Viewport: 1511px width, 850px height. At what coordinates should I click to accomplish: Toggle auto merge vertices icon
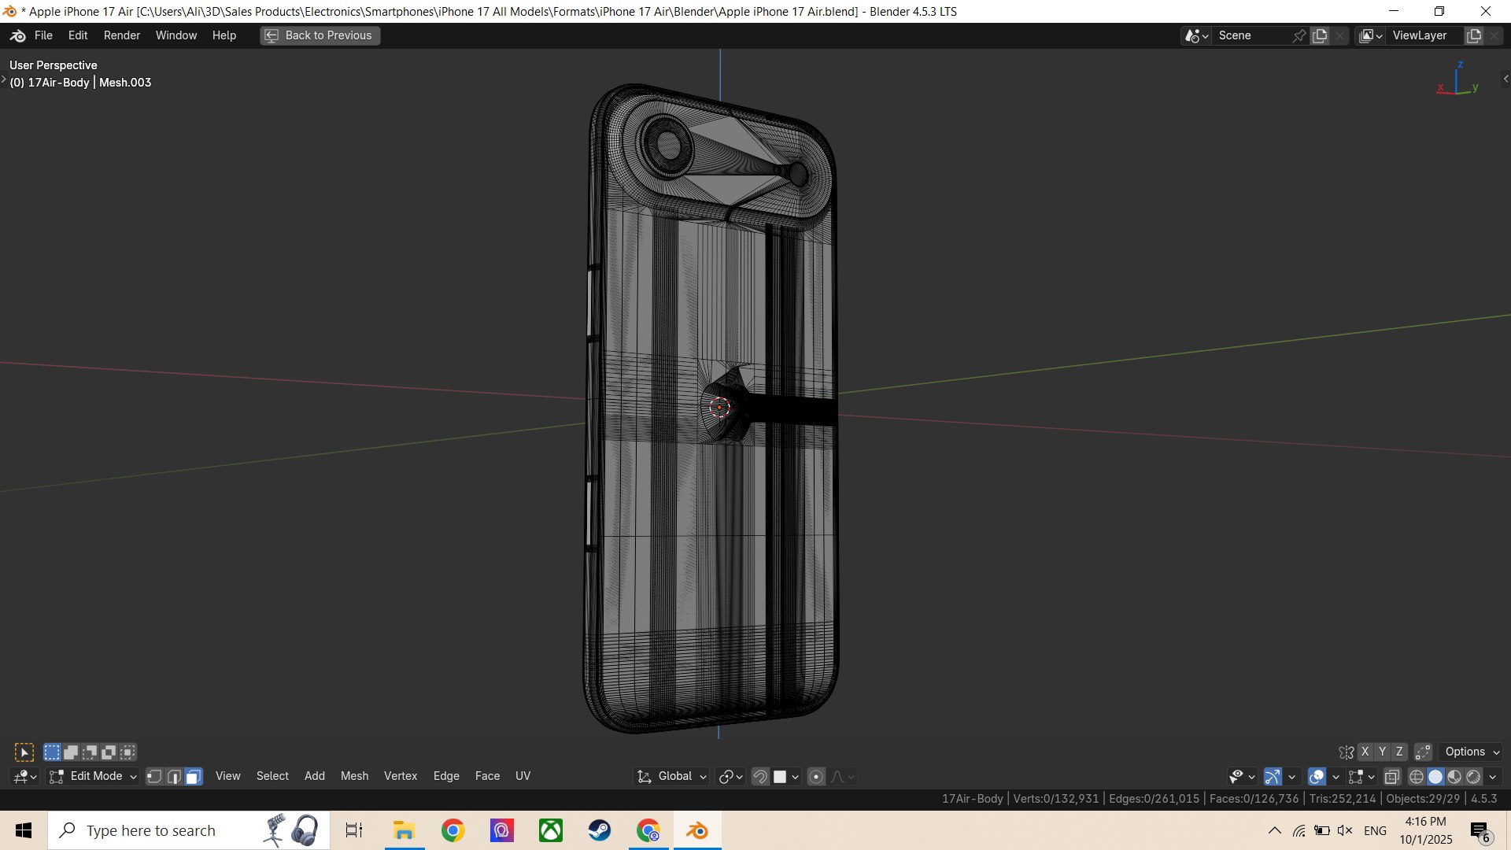1423,752
